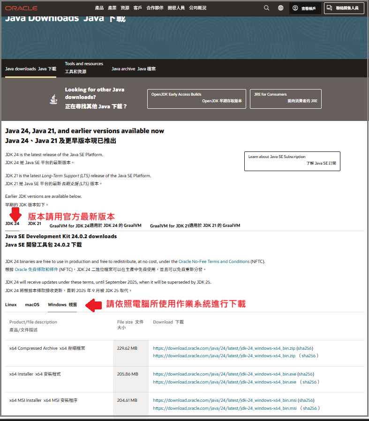Click second jdk-24_windows-x64_bin.exe link
Screen dimensions: 369x421
pos(225,382)
